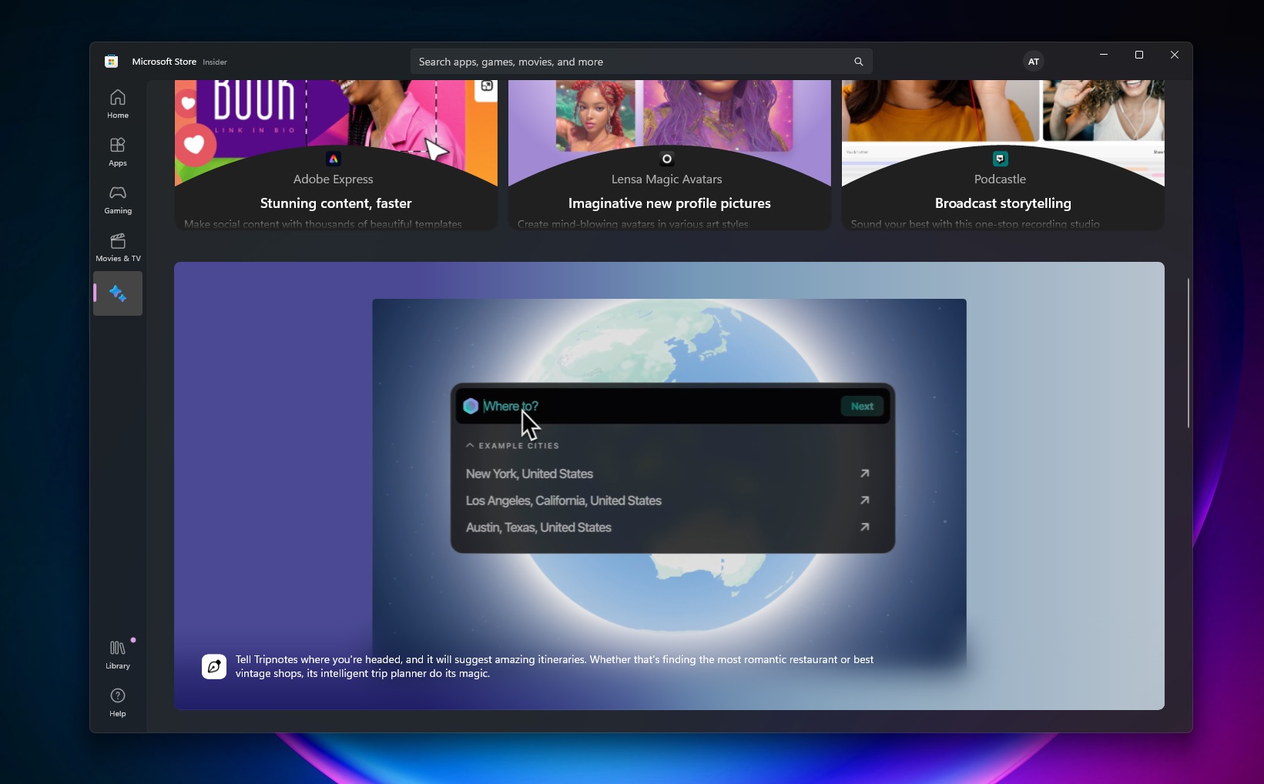The image size is (1264, 784).
Task: Go to the Apps section
Action: (118, 152)
